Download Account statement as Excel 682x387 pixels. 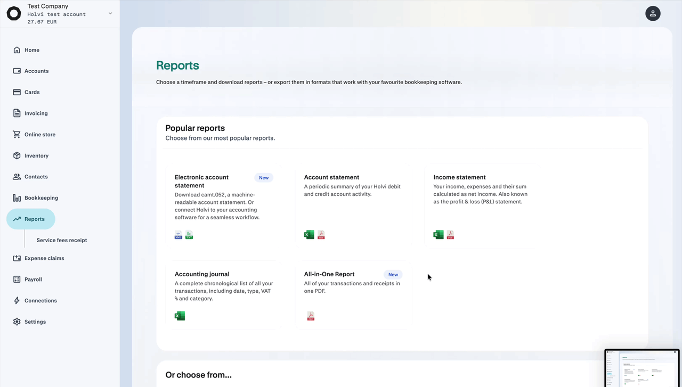[x=309, y=235]
